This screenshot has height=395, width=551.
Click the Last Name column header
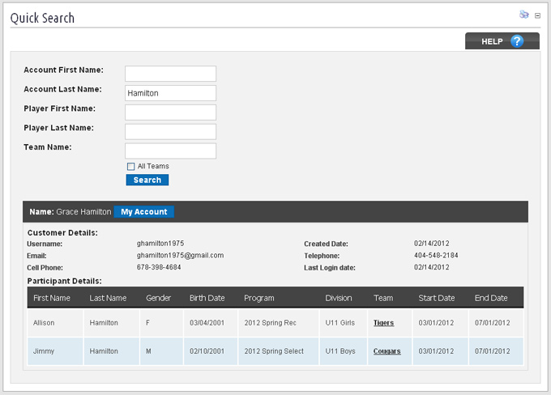pyautogui.click(x=108, y=298)
